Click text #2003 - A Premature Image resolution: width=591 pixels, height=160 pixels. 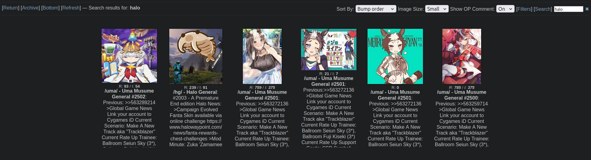click(196, 98)
